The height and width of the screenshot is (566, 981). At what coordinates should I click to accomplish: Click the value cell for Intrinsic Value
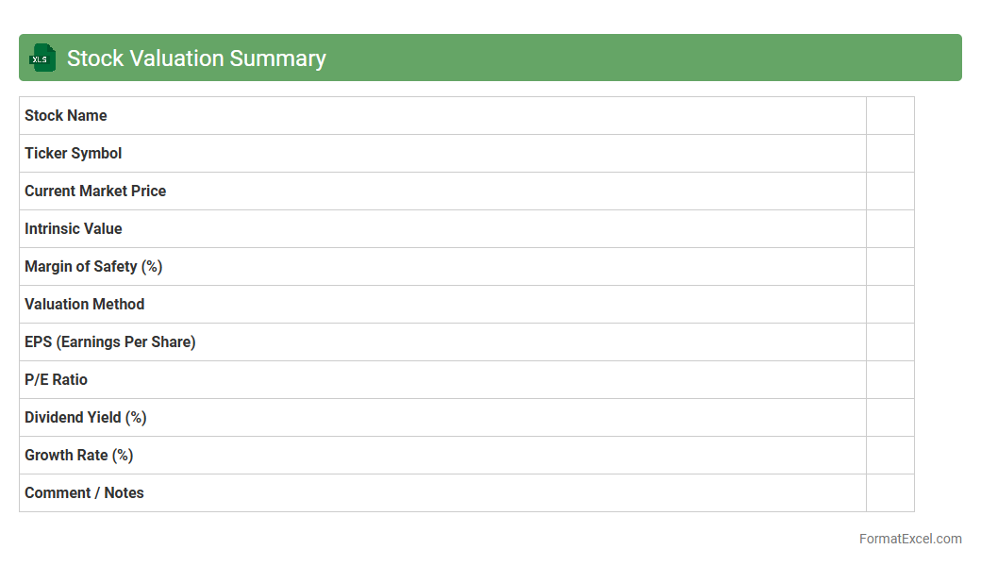click(890, 228)
